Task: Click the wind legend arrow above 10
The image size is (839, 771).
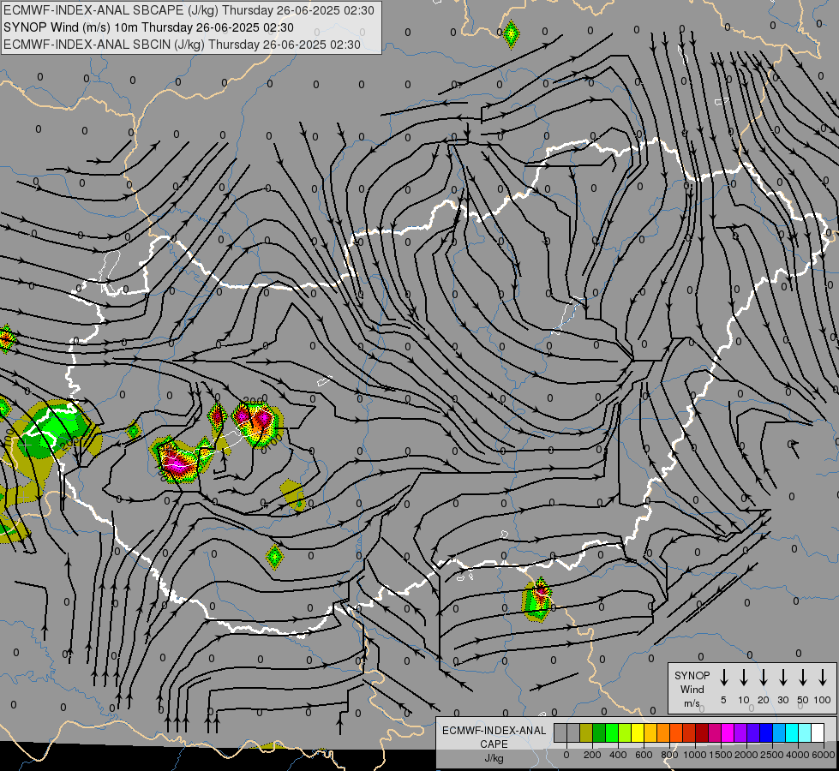Action: 744,678
